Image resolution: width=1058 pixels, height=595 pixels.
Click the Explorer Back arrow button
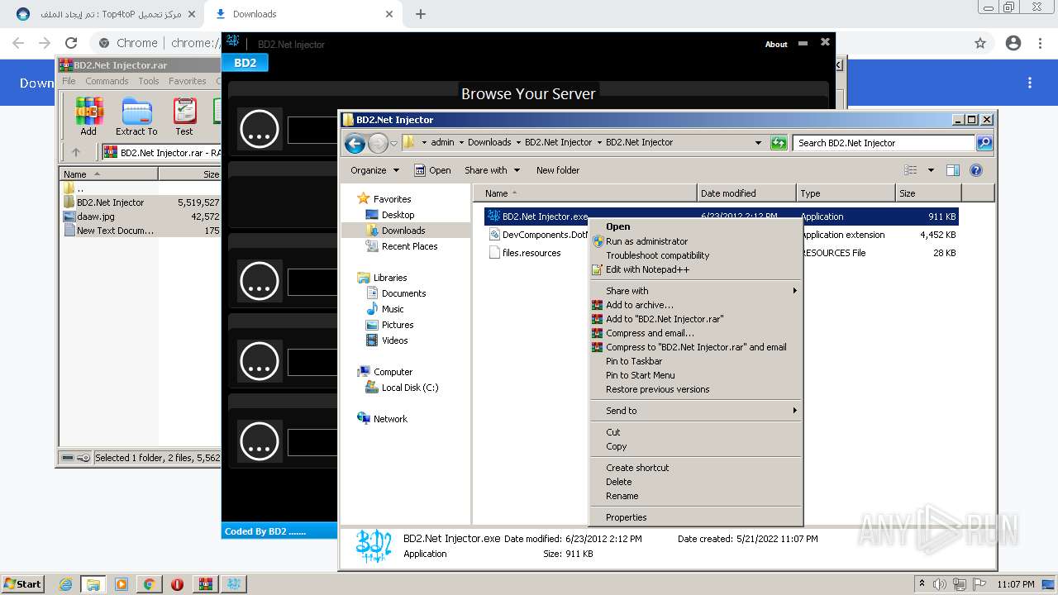tap(355, 144)
